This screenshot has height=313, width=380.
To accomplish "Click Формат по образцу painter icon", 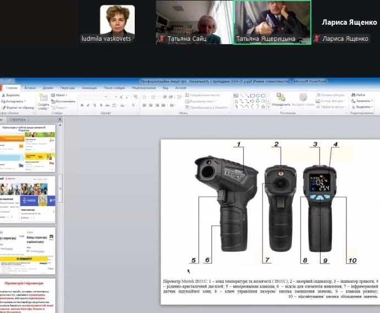I will pos(4,107).
